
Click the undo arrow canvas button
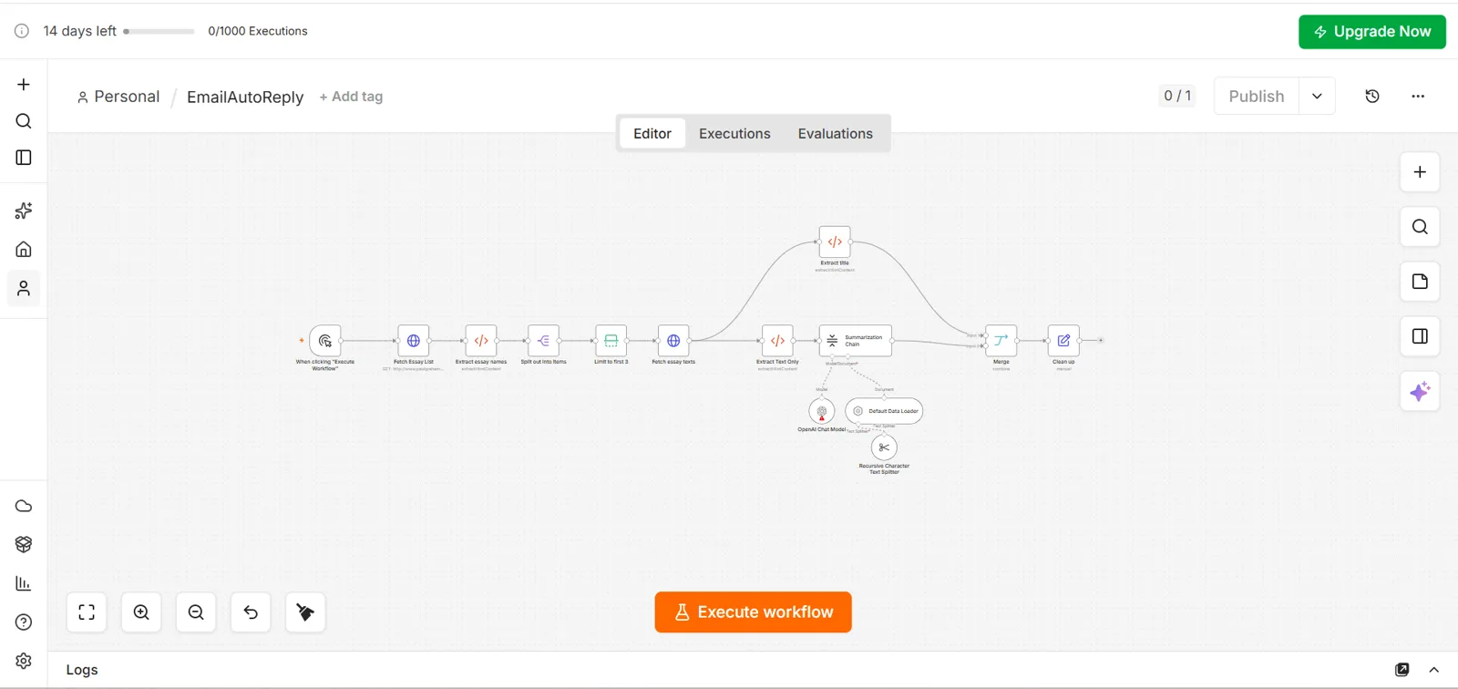(251, 612)
